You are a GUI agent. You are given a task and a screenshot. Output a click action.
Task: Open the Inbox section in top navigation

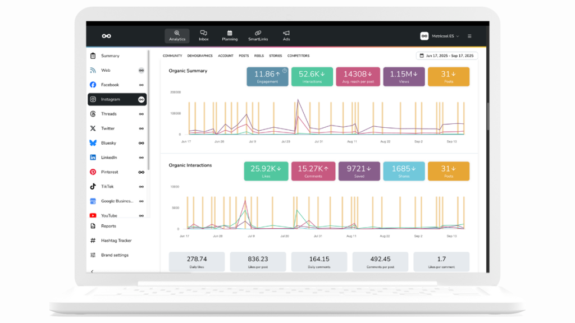[203, 36]
